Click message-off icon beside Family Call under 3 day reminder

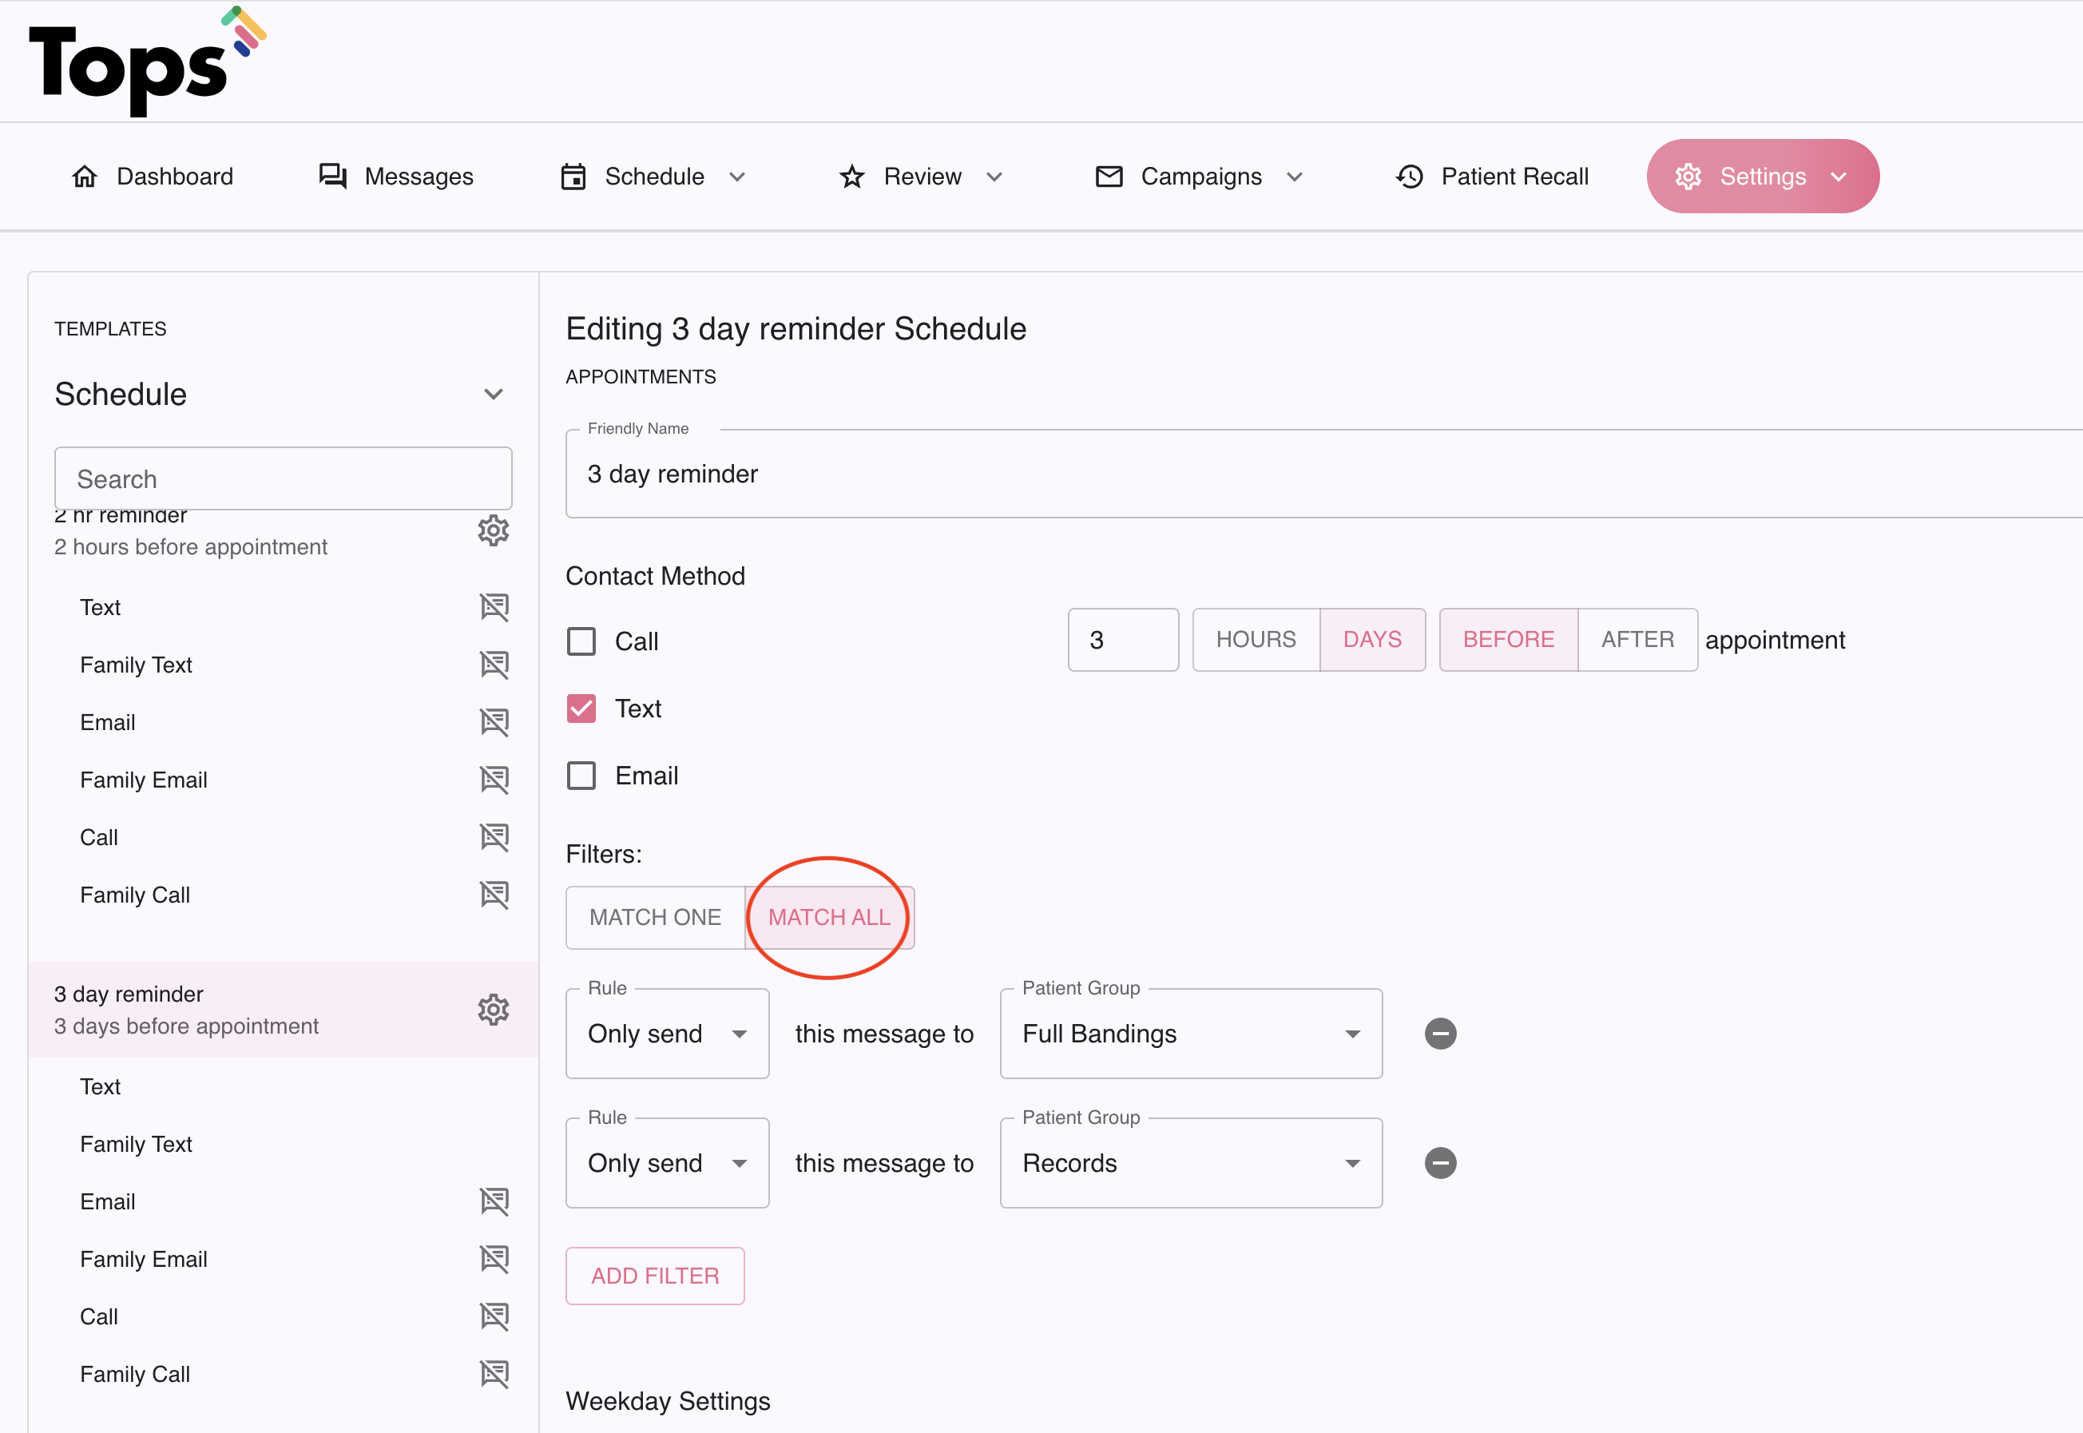494,1374
